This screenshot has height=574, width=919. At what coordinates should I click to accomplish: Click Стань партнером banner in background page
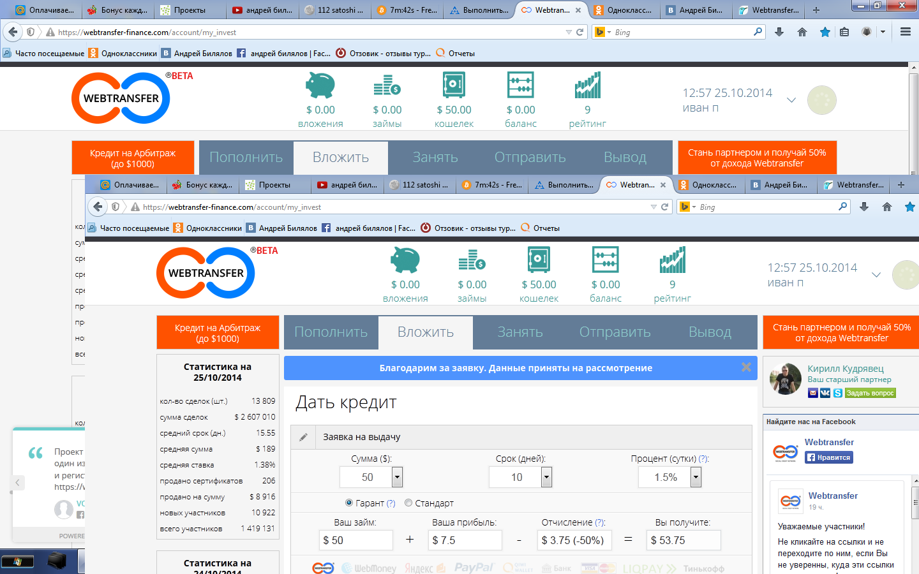point(757,158)
